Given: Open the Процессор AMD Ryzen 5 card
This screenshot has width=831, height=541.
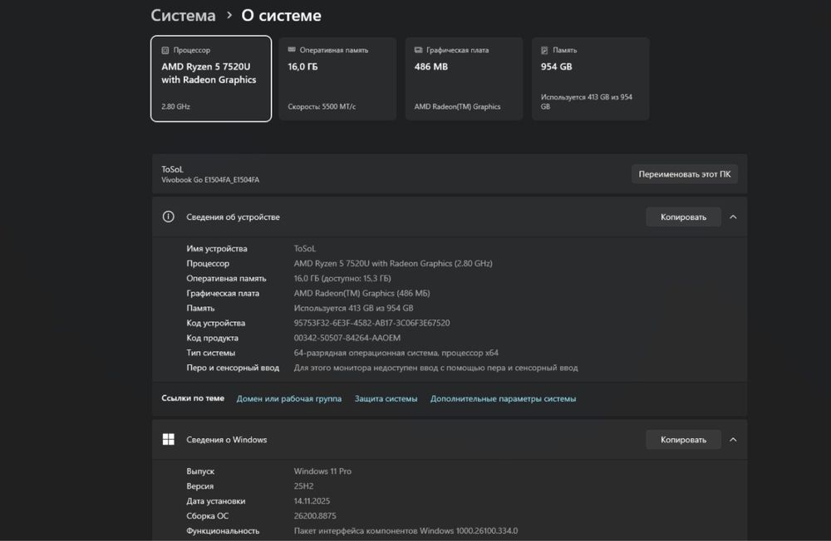Looking at the screenshot, I should [x=211, y=78].
